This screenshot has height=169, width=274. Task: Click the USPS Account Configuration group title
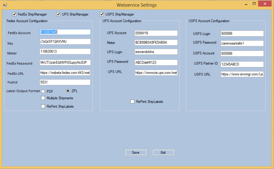[209, 21]
